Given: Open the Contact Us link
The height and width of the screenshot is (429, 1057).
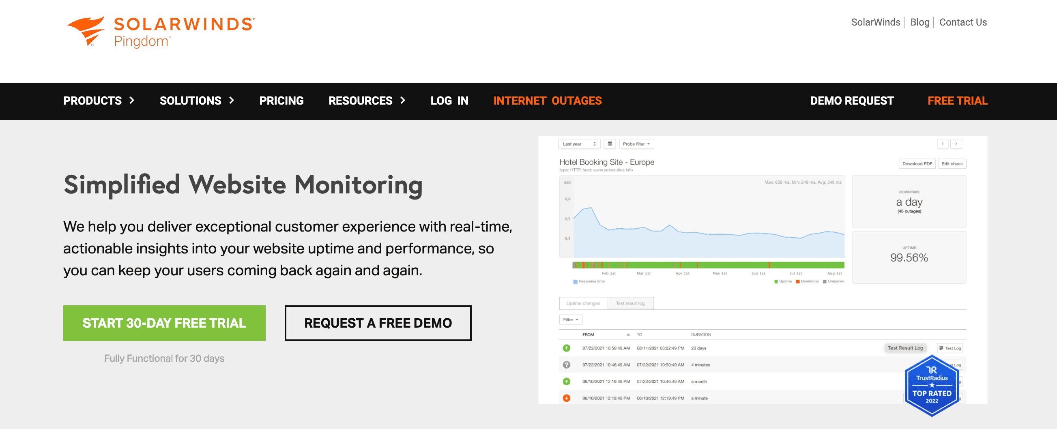Looking at the screenshot, I should [962, 22].
